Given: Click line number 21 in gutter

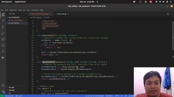Looking at the screenshot, I should [x=32, y=62].
